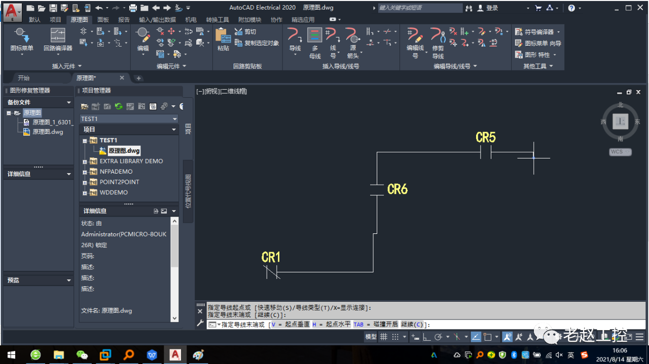Click the details panel vertical scrollbar
Viewport: 649px width, 364px height.
point(175,269)
